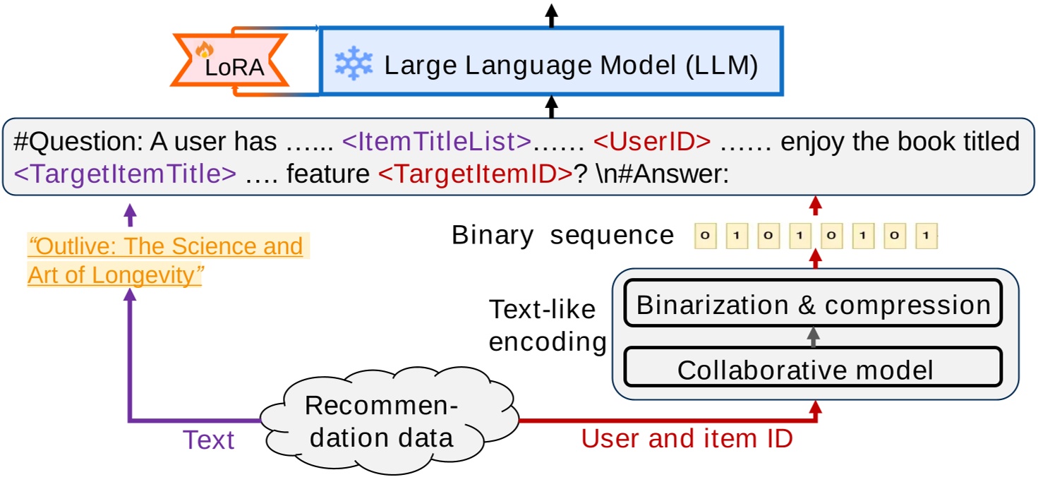
Task: Select the last bit box in the binary sequence
Action: pos(927,236)
